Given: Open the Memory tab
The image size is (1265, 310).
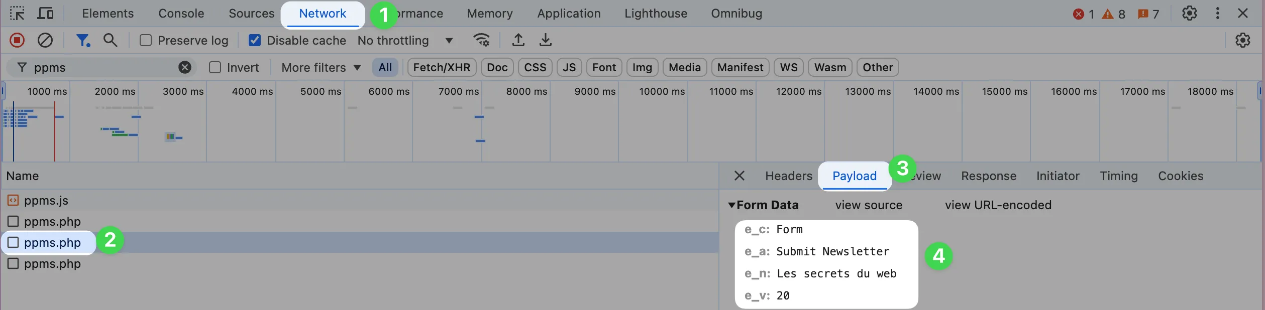Looking at the screenshot, I should [x=490, y=14].
